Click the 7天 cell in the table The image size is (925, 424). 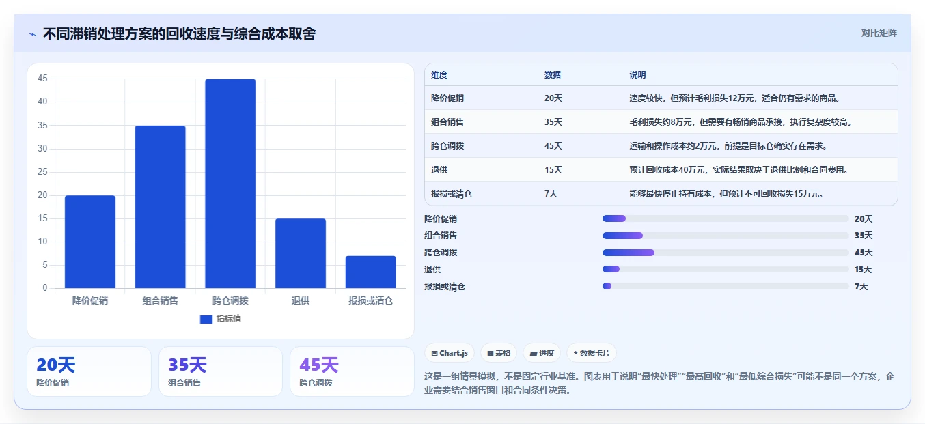click(x=551, y=194)
